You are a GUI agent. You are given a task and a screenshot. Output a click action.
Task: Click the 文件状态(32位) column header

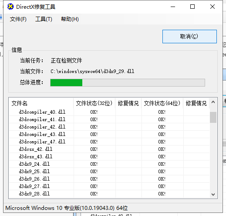click(94, 103)
